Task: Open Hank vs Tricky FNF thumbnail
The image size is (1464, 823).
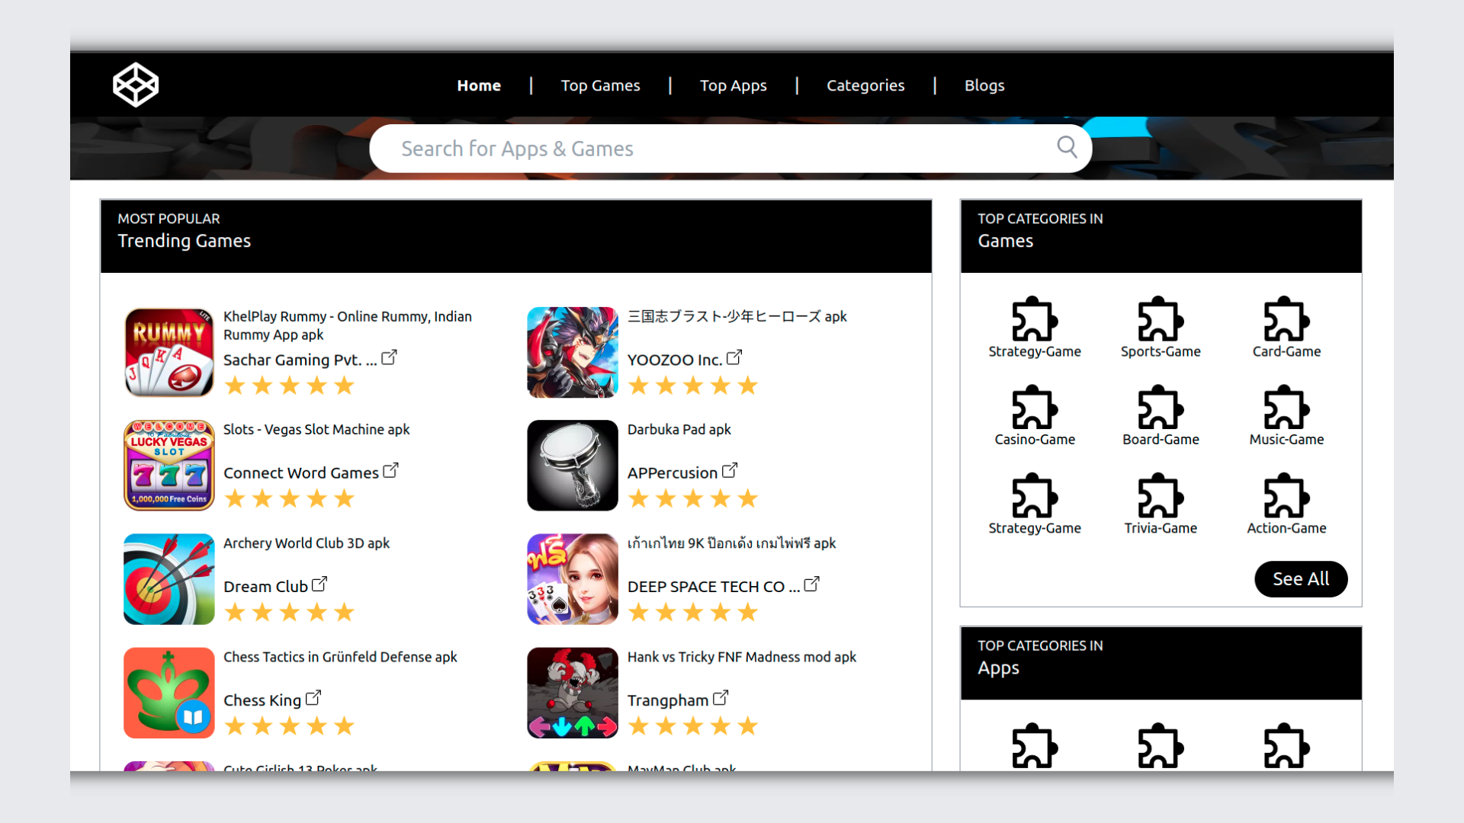Action: (x=573, y=693)
